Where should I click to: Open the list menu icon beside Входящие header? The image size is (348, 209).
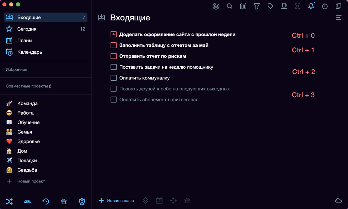(338, 18)
